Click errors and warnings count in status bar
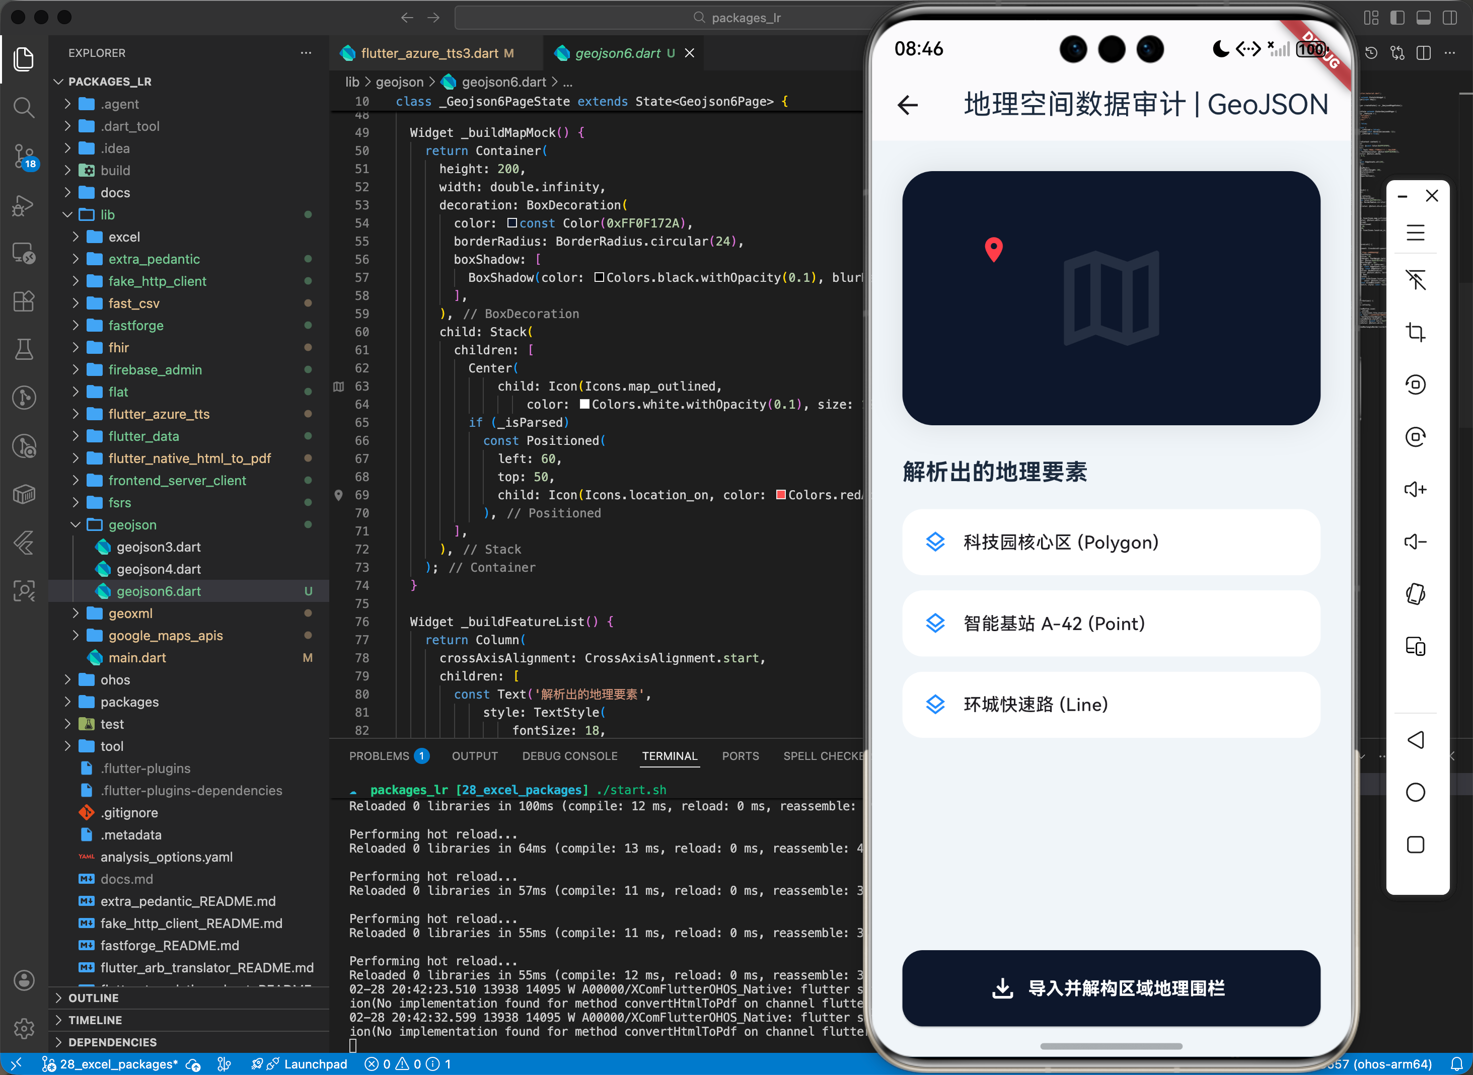The width and height of the screenshot is (1473, 1075). (x=407, y=1064)
